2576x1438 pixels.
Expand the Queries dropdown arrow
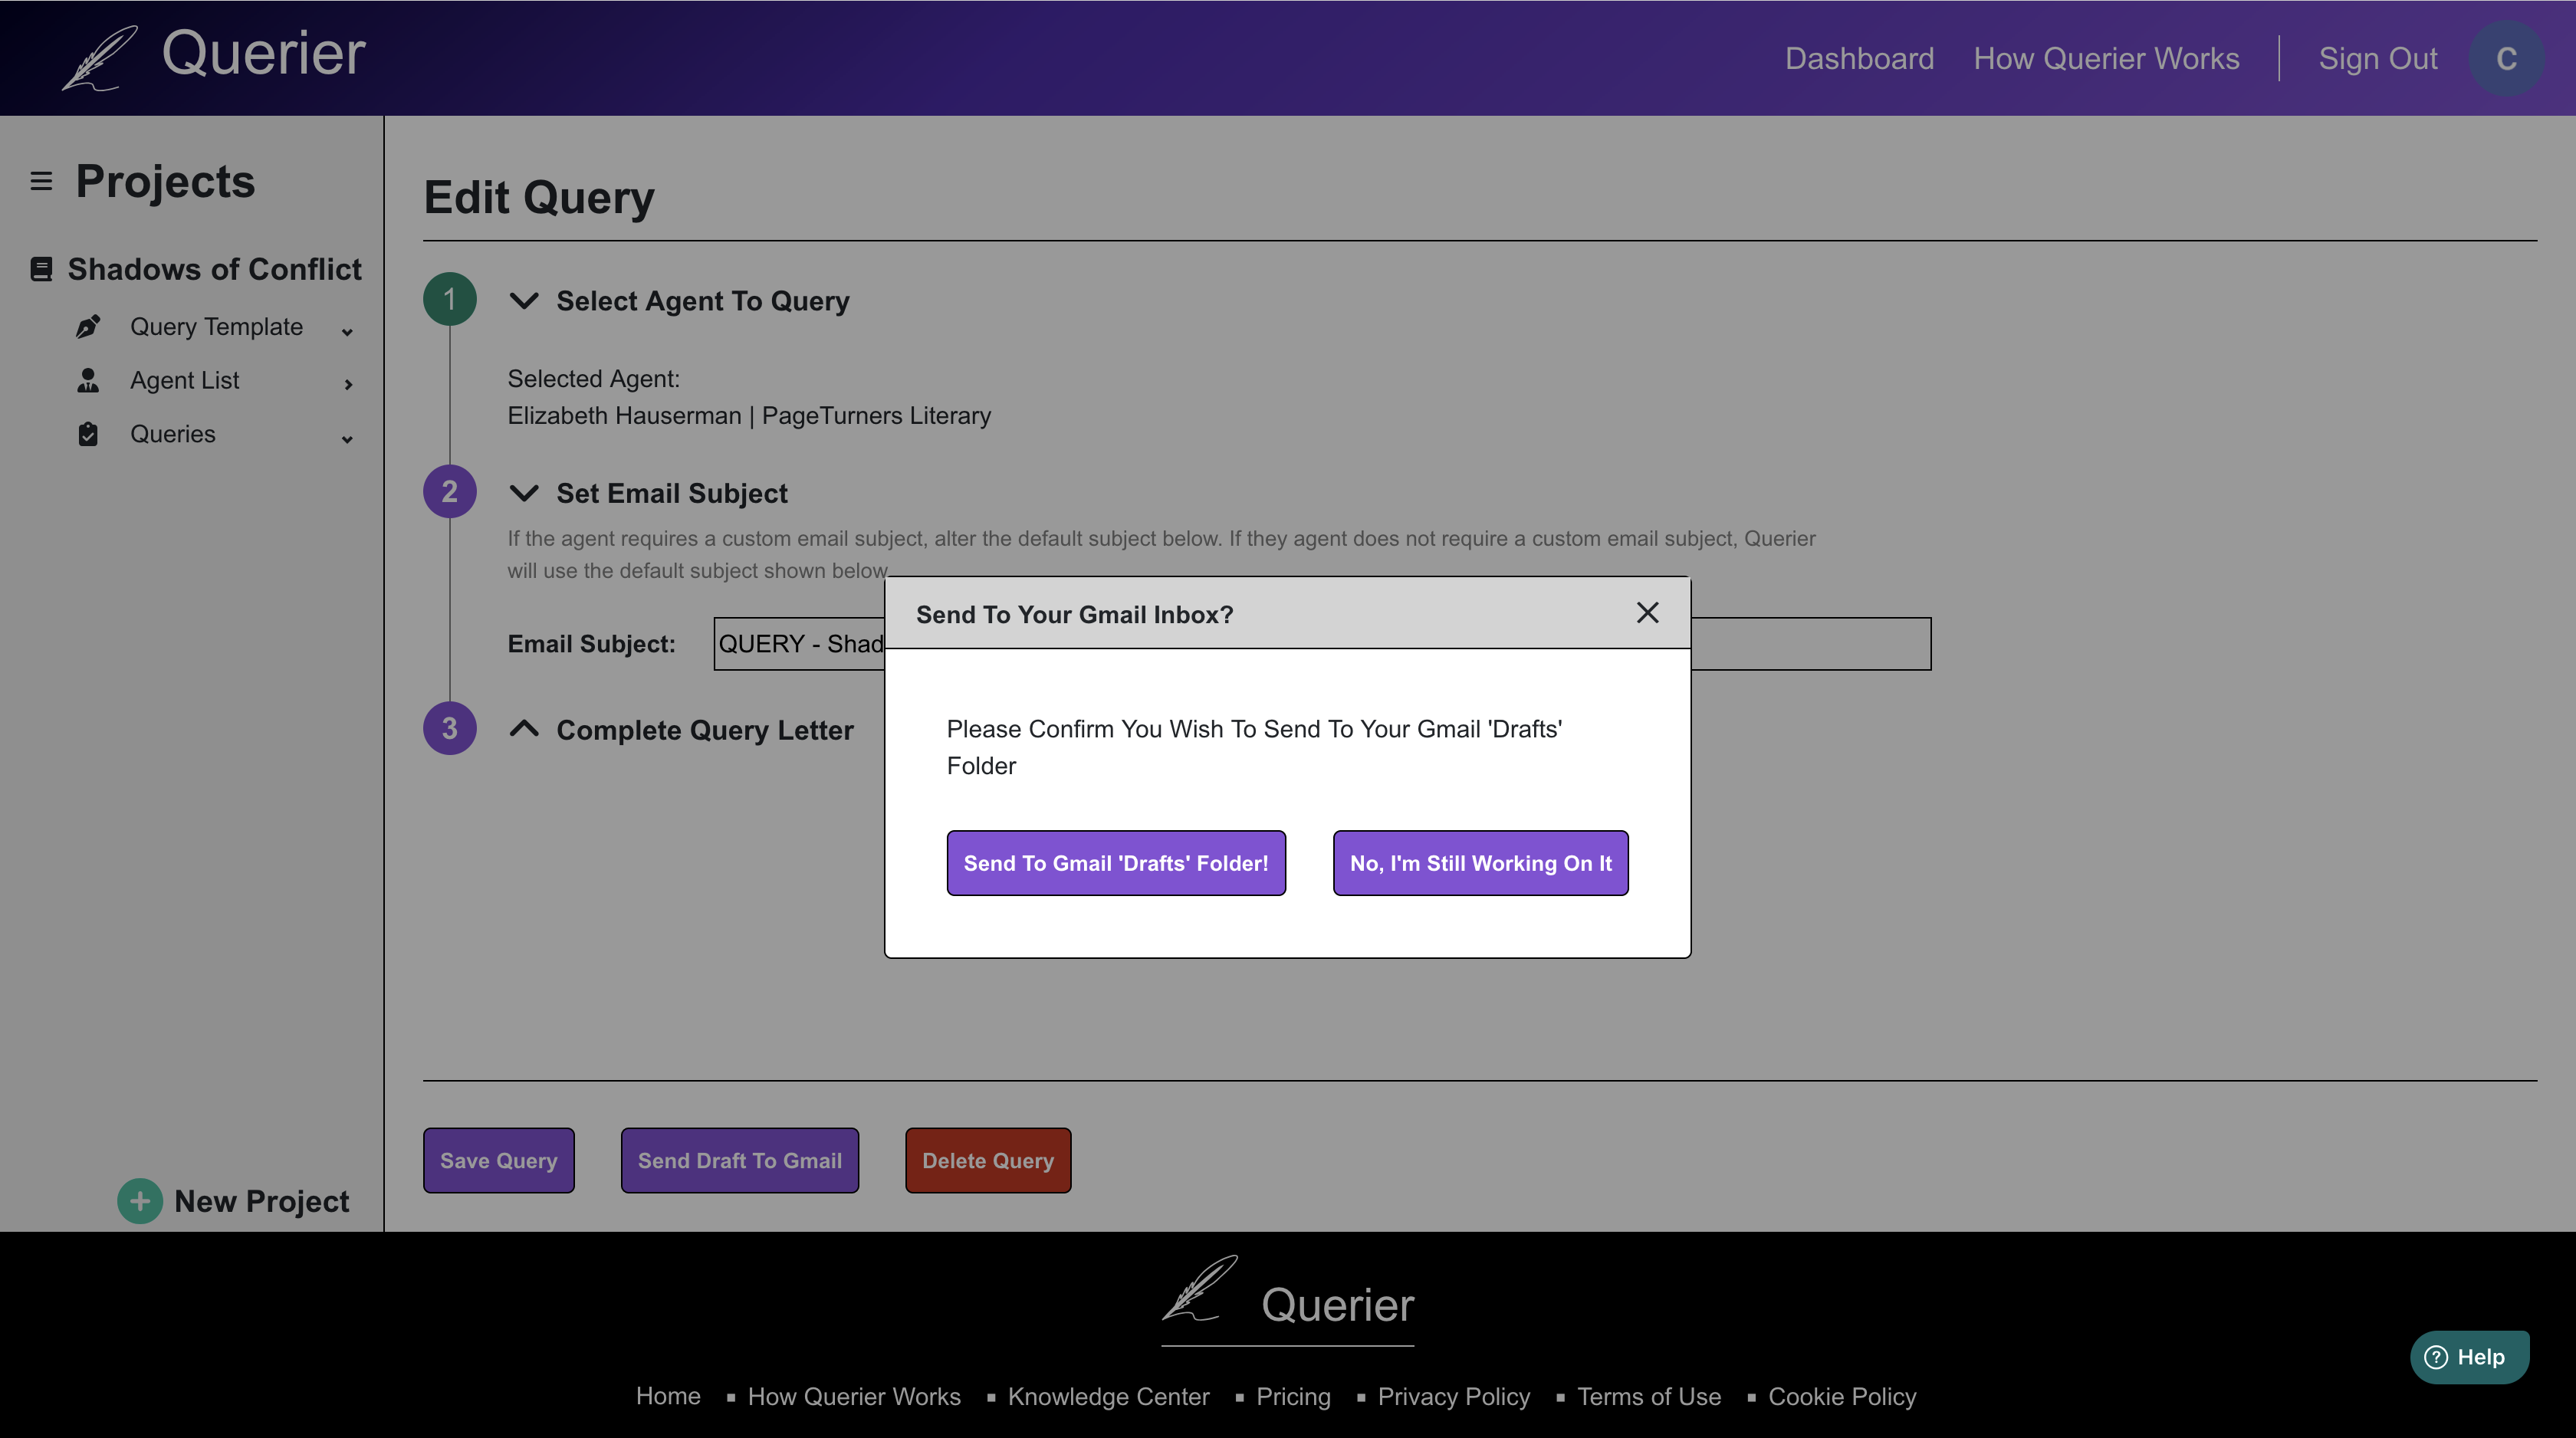[x=347, y=439]
